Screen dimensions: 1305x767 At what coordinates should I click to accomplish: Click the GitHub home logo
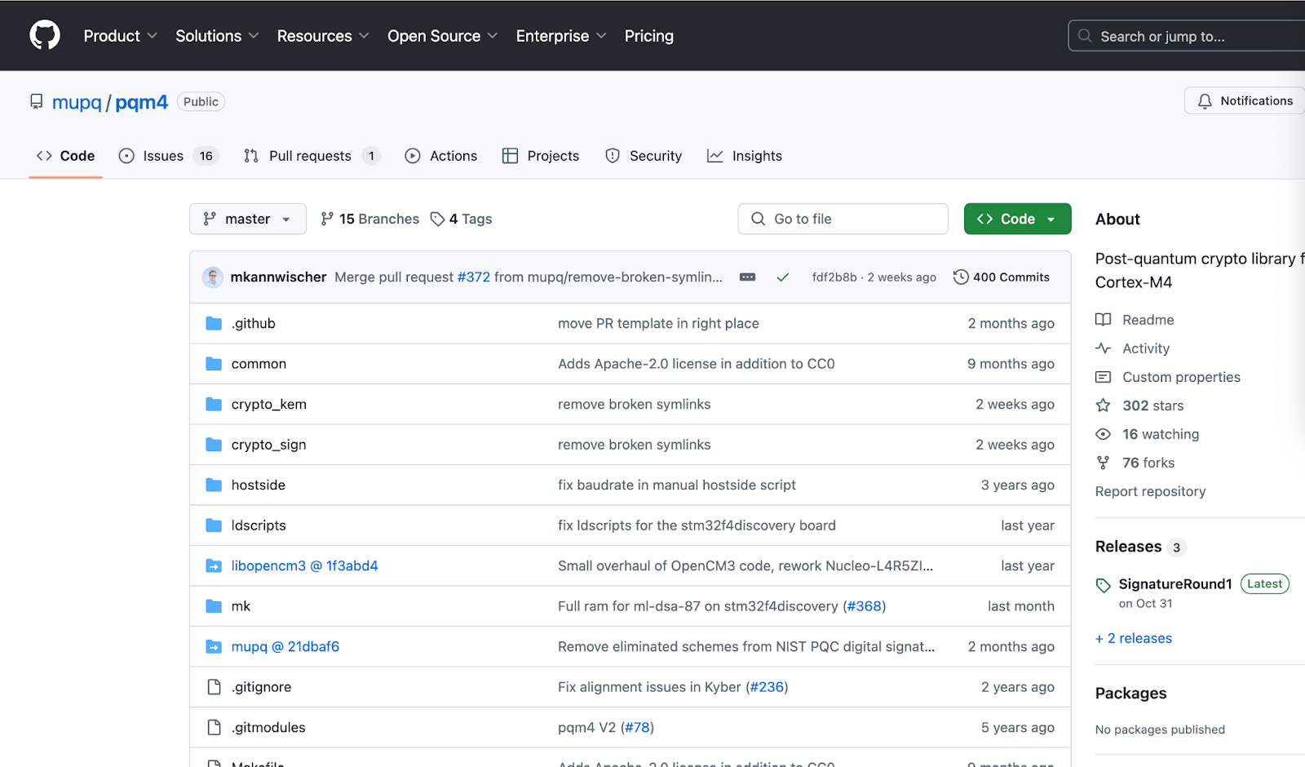click(45, 35)
